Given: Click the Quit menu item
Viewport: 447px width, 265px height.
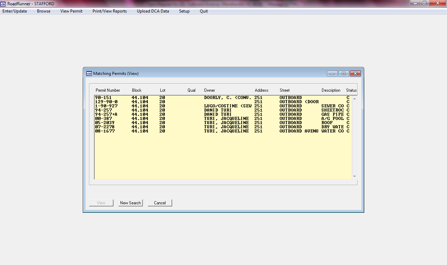Looking at the screenshot, I should pyautogui.click(x=204, y=11).
